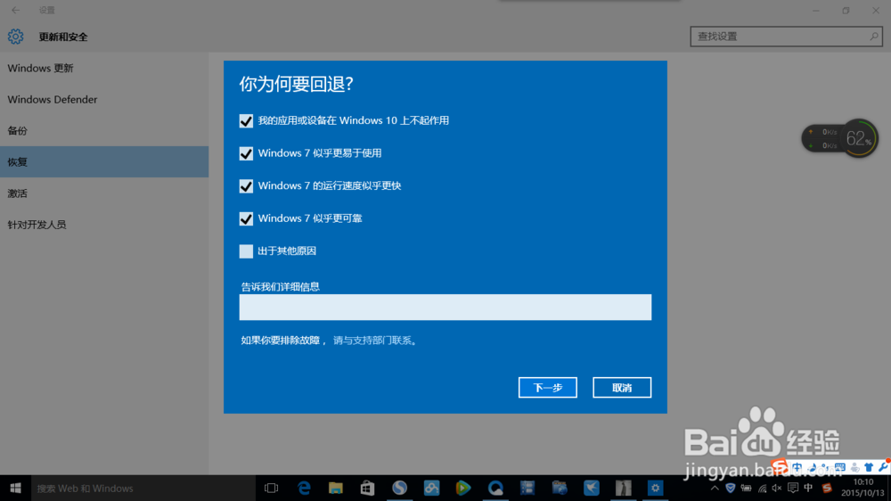Click the "告诉我们详细信息" text box
Screen dimensions: 891x501
click(445, 307)
